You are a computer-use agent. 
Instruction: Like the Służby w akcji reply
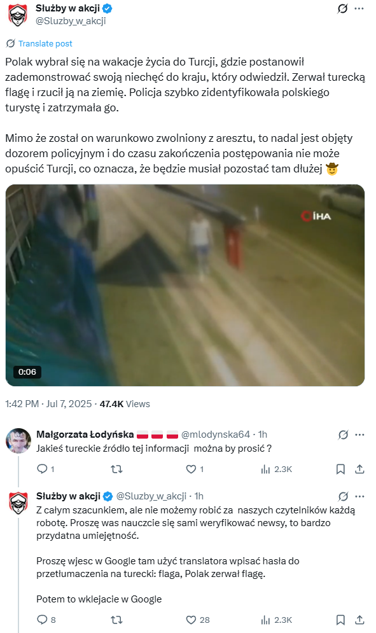tap(191, 620)
